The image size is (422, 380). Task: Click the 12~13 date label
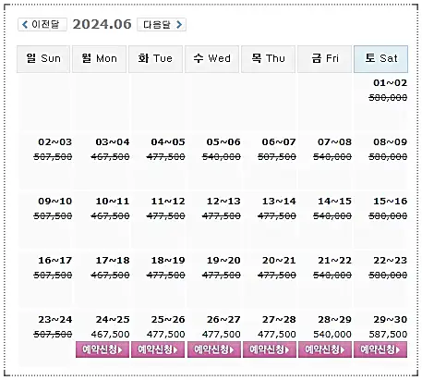tap(223, 202)
